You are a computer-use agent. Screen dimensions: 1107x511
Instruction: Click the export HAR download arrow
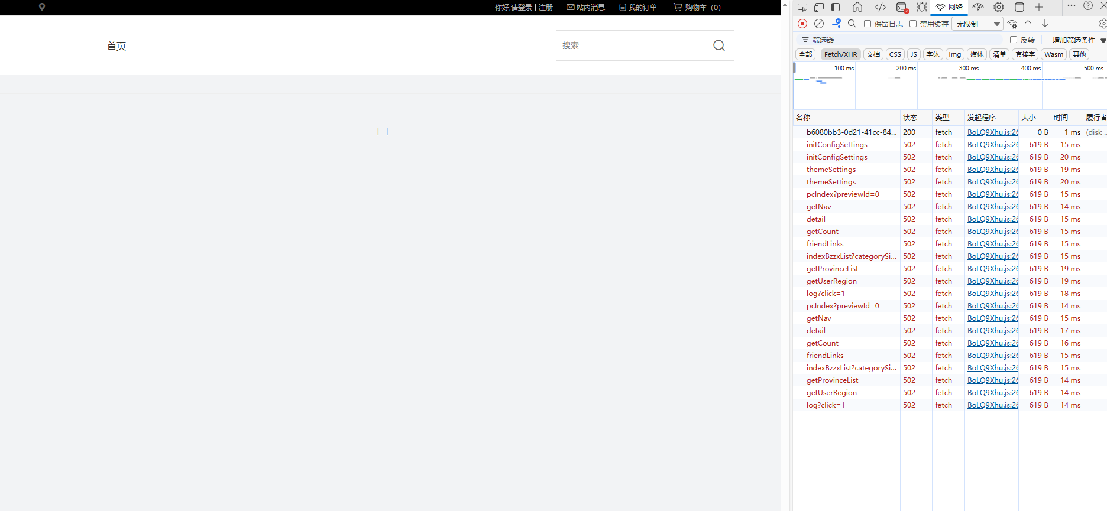(1045, 24)
